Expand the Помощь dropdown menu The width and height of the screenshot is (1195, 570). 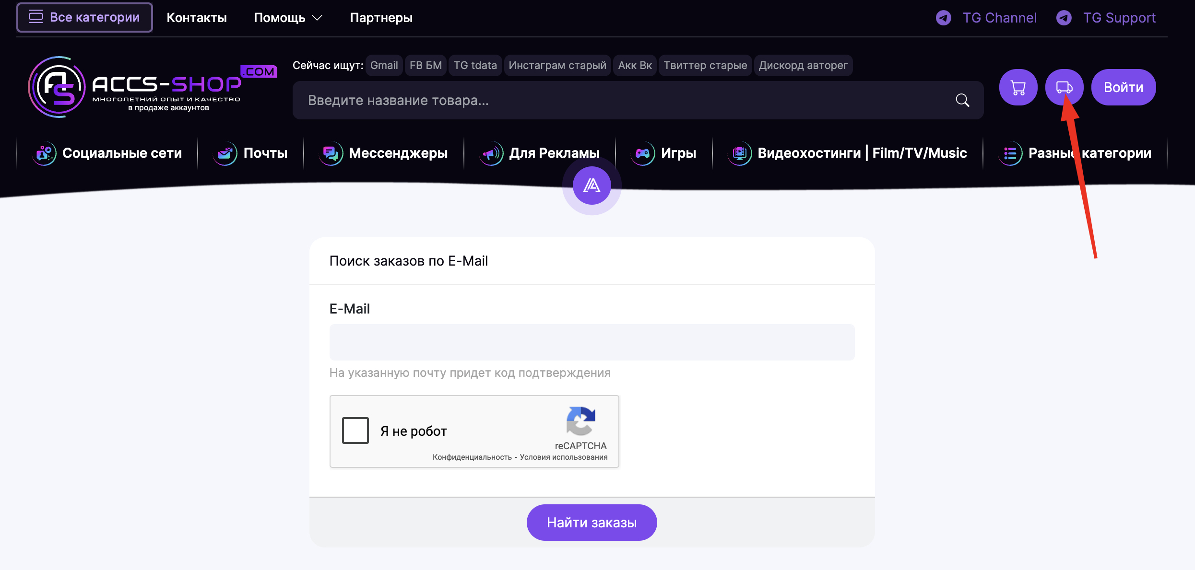click(288, 18)
